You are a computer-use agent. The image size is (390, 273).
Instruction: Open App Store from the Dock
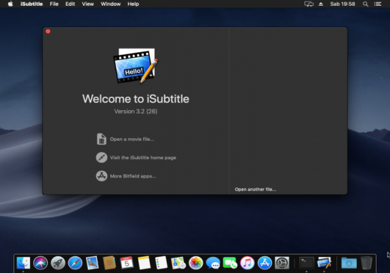coord(264,263)
